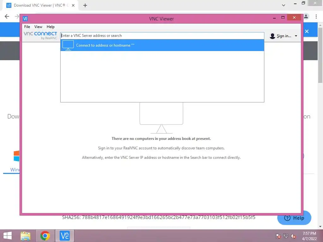Screen dimensions: 323x242
Task: Click the taskbar clock showing 7:57 PM
Action: click(309, 236)
